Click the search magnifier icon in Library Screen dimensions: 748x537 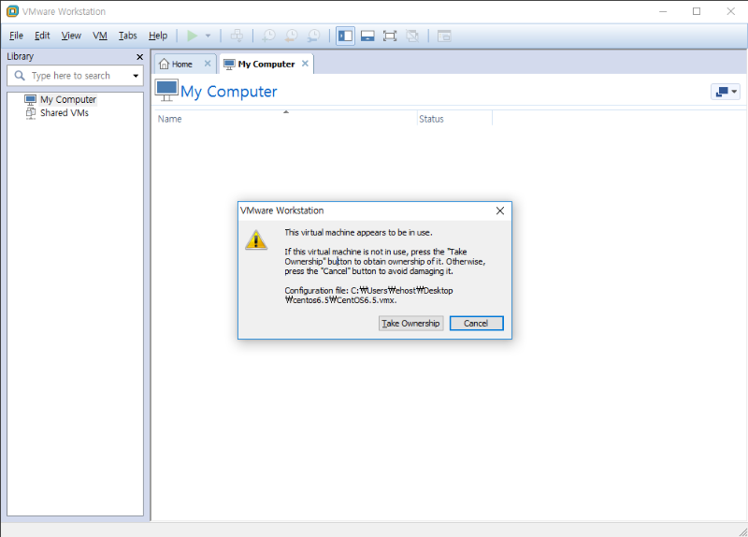(20, 76)
